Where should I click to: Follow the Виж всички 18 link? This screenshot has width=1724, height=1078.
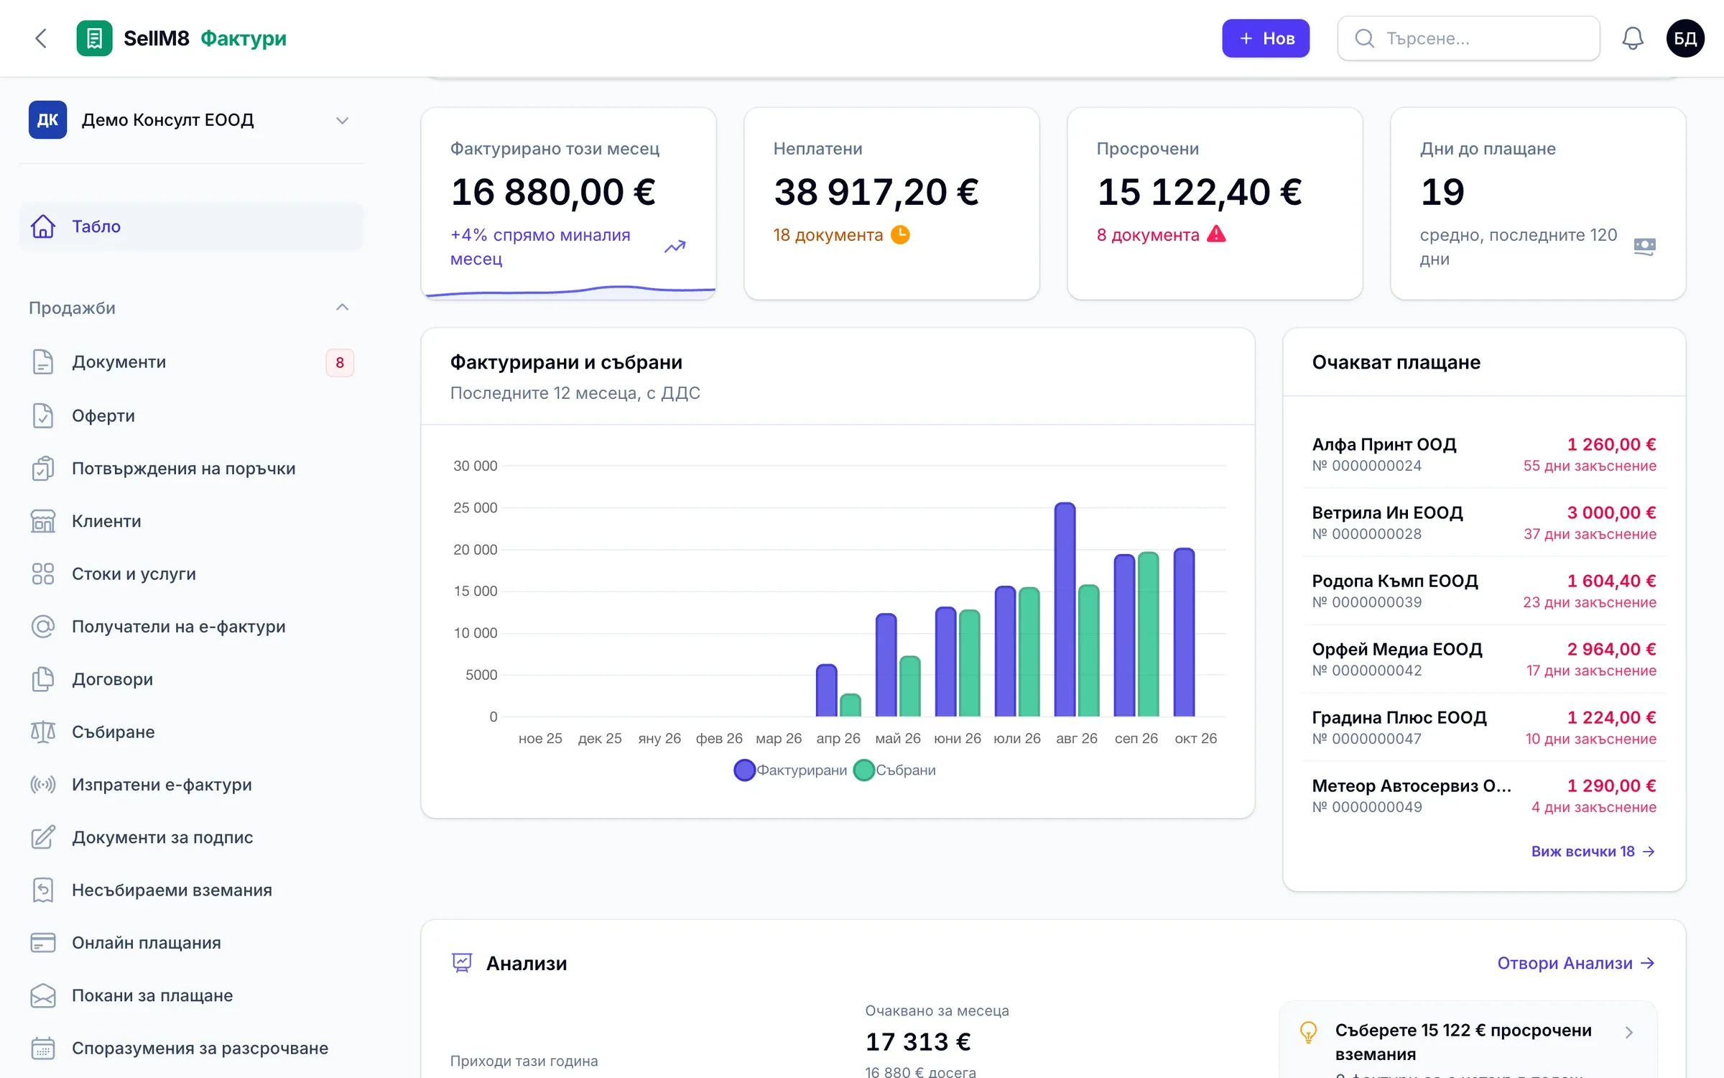(x=1593, y=851)
